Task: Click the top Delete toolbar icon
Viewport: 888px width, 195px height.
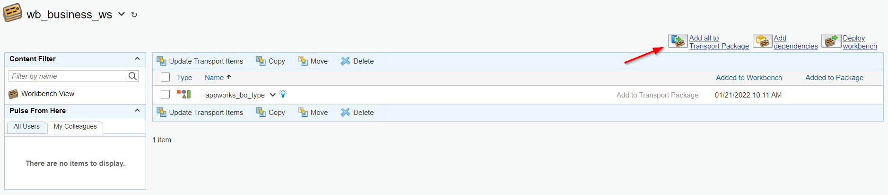Action: [x=346, y=61]
